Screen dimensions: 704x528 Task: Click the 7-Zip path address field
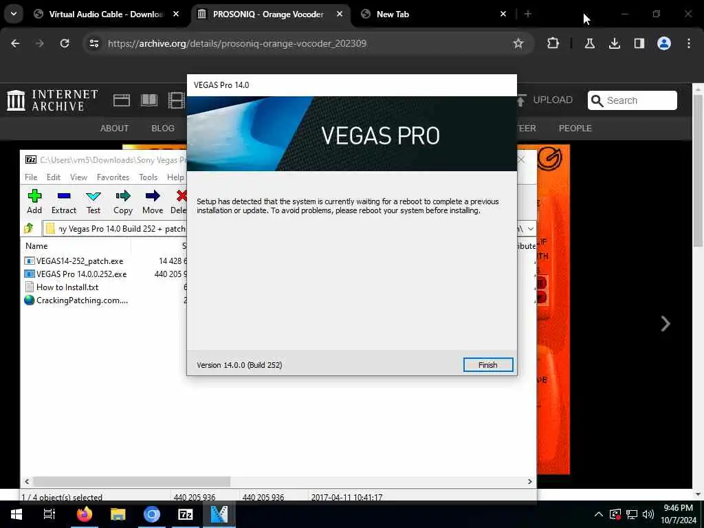coord(121,228)
